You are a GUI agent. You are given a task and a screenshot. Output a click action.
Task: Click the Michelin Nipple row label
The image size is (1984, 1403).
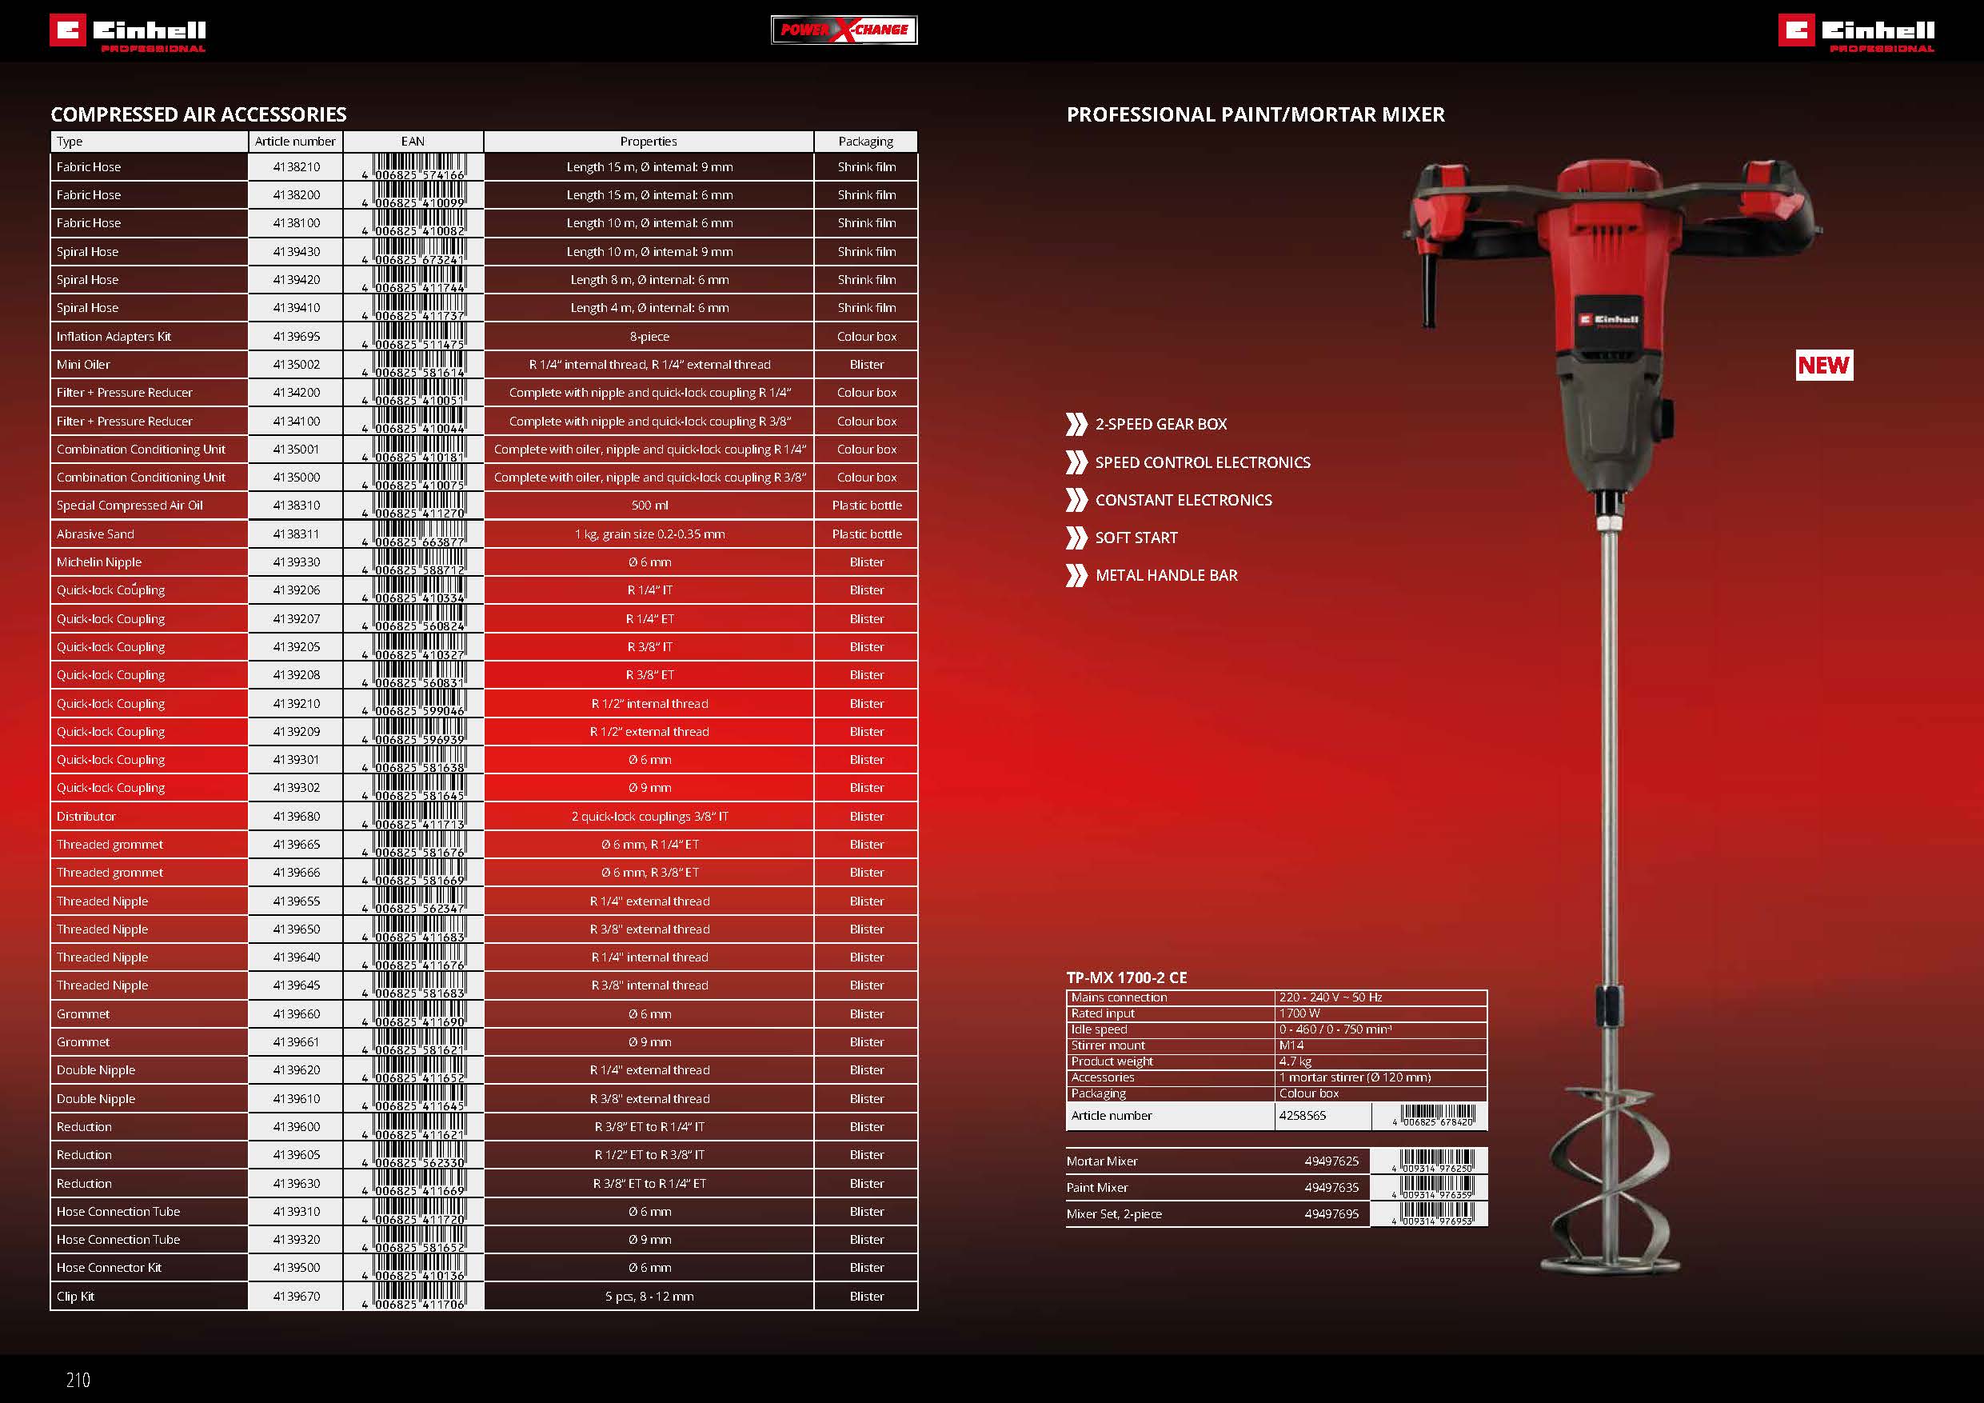pos(99,563)
